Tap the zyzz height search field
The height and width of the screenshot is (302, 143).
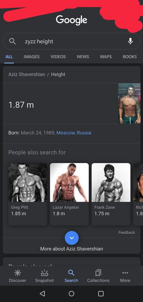[x=71, y=41]
